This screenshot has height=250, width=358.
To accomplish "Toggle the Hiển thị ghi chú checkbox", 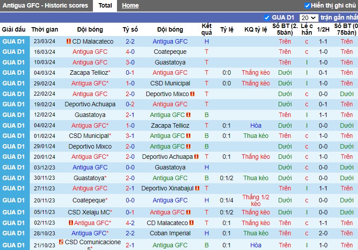I will [307, 5].
